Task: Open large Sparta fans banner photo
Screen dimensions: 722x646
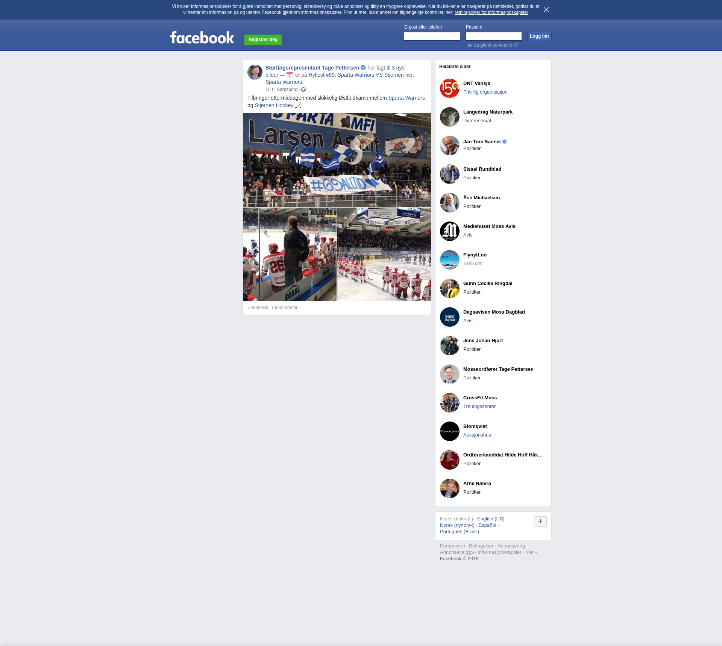Action: click(x=337, y=160)
